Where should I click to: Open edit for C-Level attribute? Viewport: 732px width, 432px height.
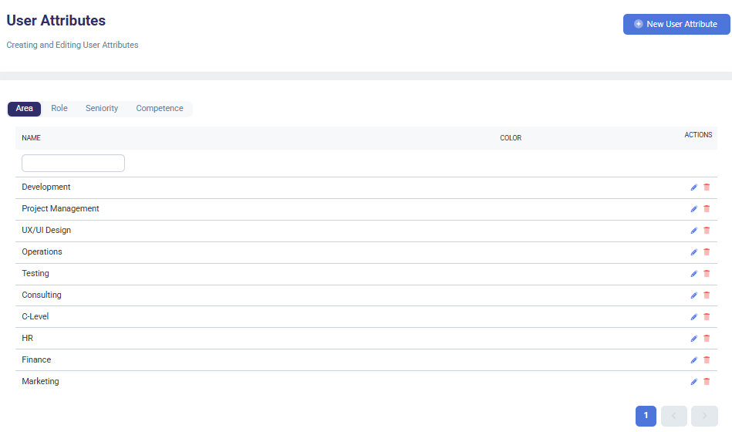(x=693, y=317)
